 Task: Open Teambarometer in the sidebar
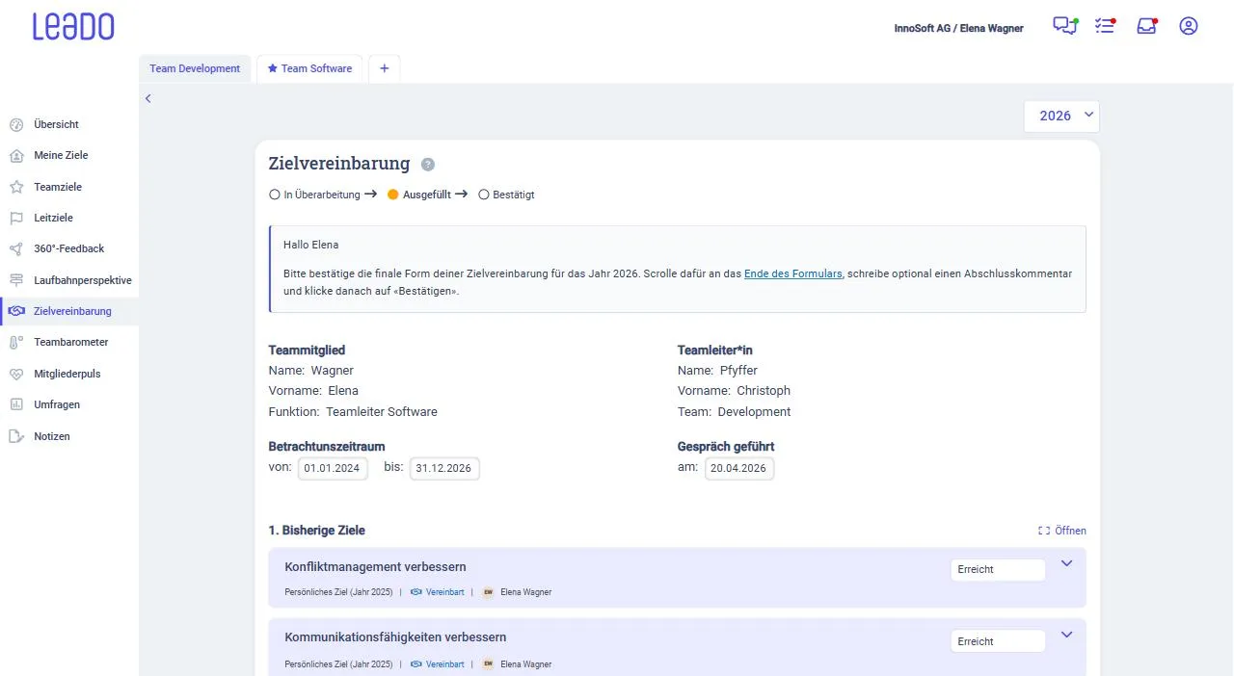[69, 342]
